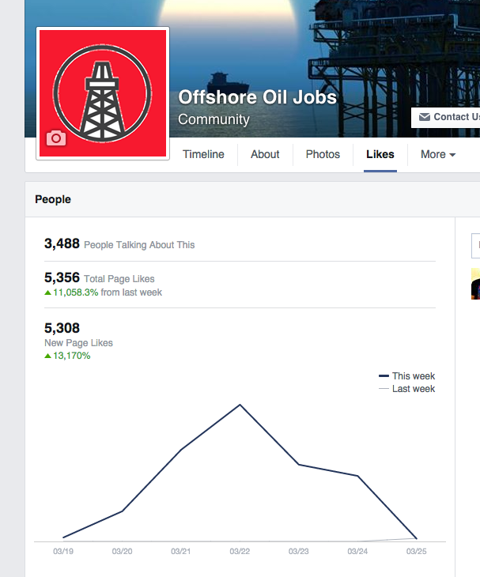Viewport: 480px width, 577px height.
Task: Select the Likes tab
Action: (x=380, y=154)
